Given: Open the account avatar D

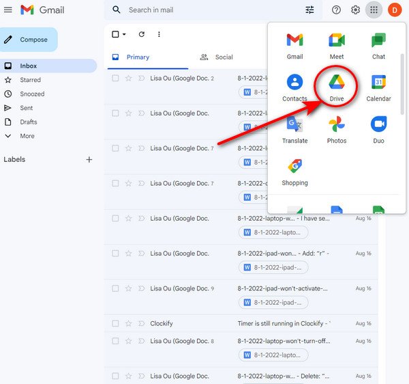Looking at the screenshot, I should click(x=395, y=10).
